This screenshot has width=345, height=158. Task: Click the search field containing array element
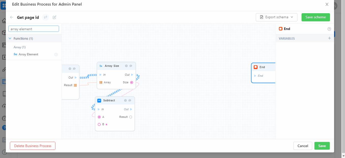(34, 29)
